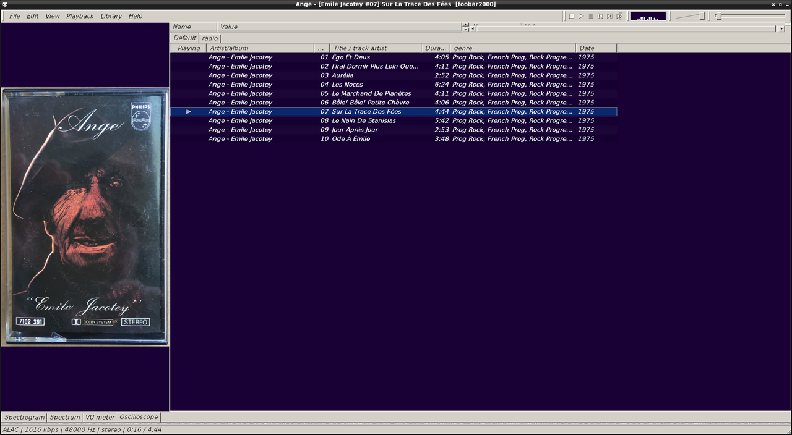792x435 pixels.
Task: Select the Oscilloscope tab
Action: click(139, 417)
